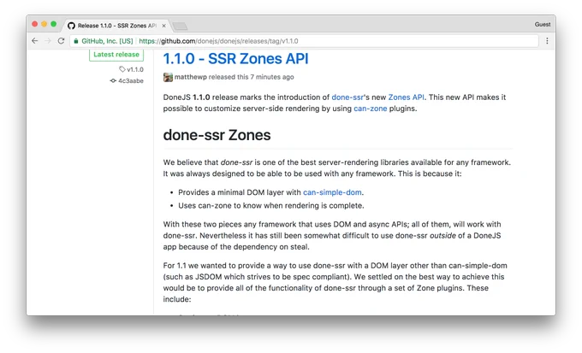Open the can-zone plugins link
Viewport: 582px width, 353px height.
(370, 109)
